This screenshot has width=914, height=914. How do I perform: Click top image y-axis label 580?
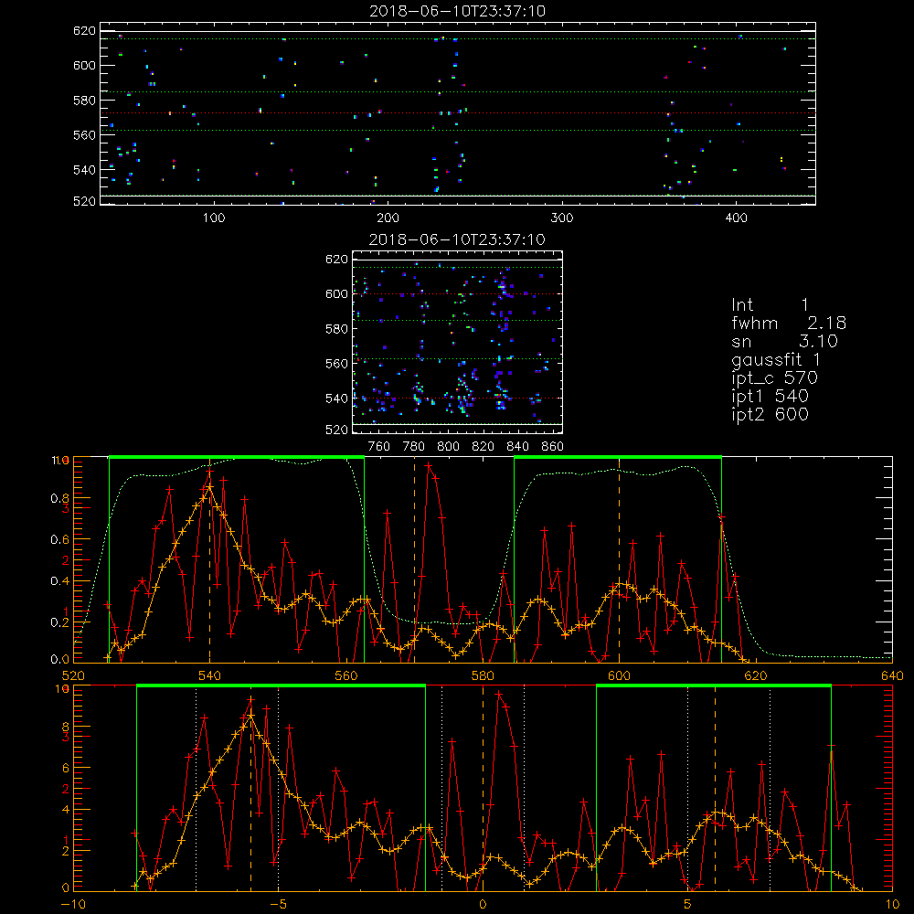tap(84, 101)
